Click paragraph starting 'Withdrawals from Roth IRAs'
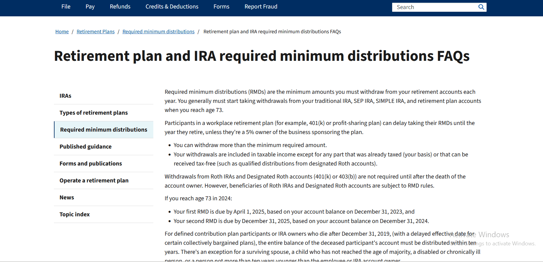Image resolution: width=543 pixels, height=262 pixels. coord(315,181)
